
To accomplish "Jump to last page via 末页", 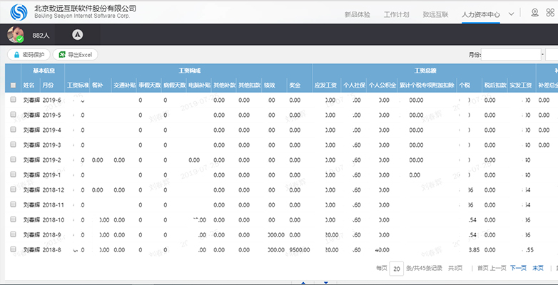I will coord(537,268).
